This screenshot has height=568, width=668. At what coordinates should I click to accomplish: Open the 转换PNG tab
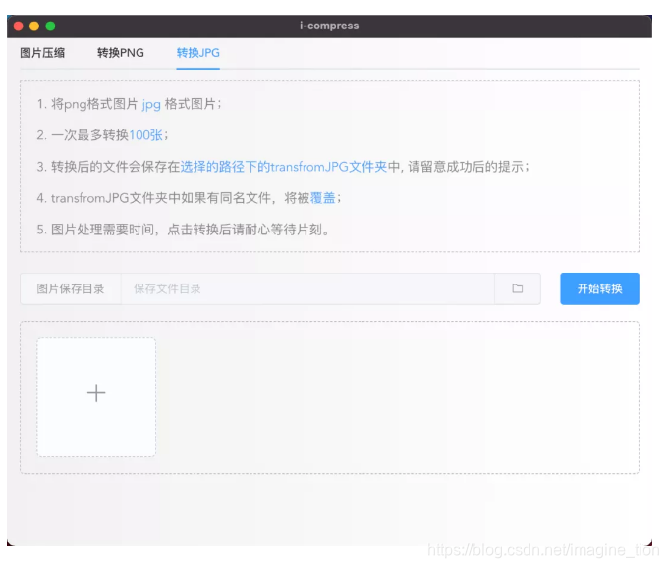pos(120,53)
